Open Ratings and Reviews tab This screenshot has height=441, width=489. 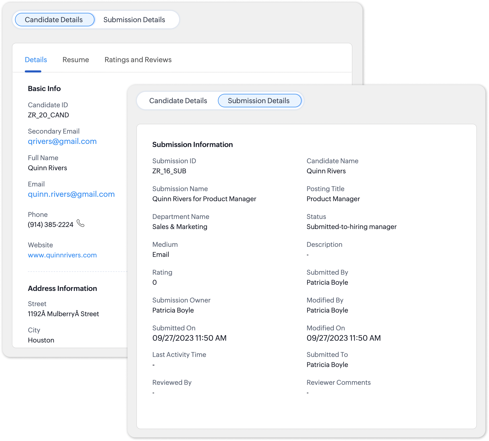point(138,60)
